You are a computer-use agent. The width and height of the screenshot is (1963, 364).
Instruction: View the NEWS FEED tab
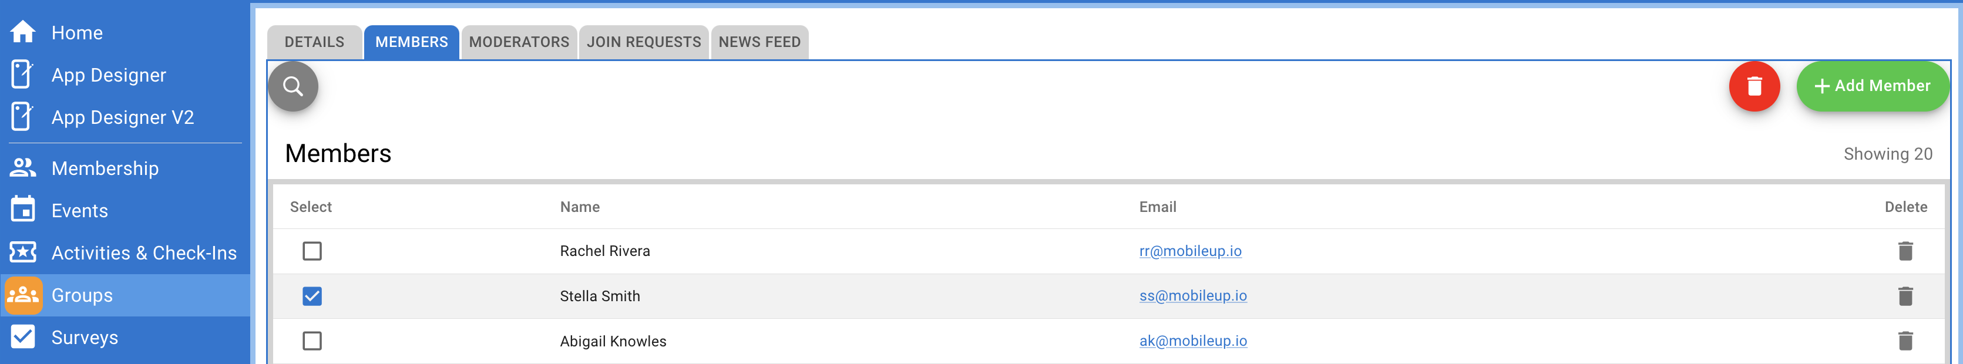pyautogui.click(x=759, y=42)
